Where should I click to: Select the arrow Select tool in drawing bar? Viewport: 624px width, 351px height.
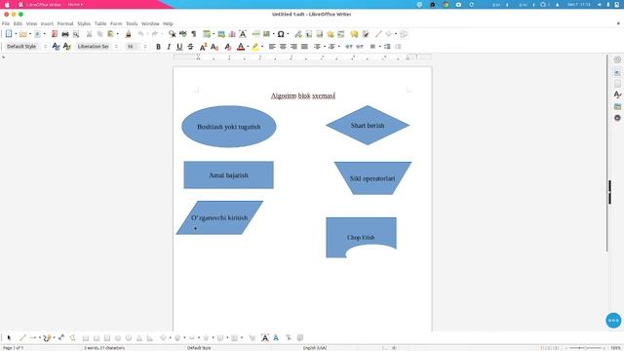click(9, 338)
